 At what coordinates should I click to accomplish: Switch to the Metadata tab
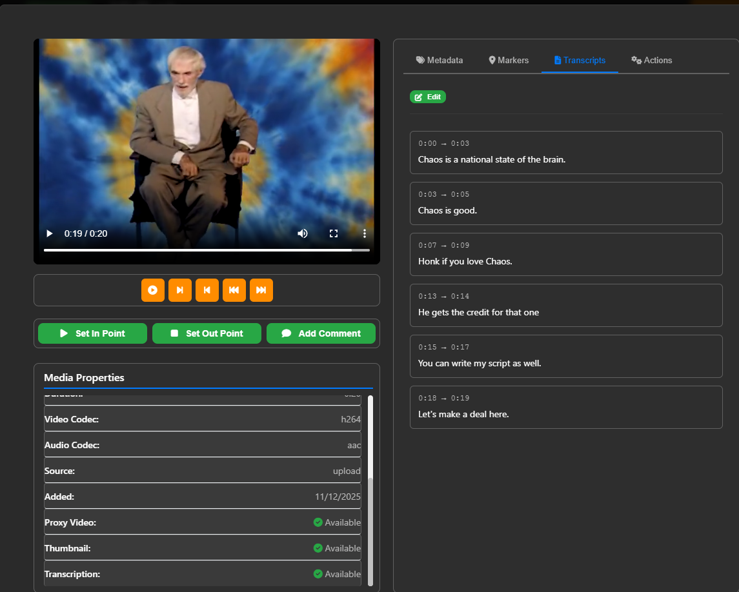point(440,60)
